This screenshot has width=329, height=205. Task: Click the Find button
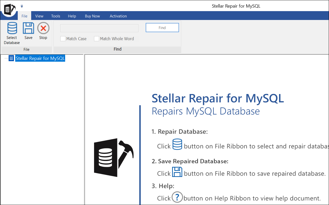point(162,28)
